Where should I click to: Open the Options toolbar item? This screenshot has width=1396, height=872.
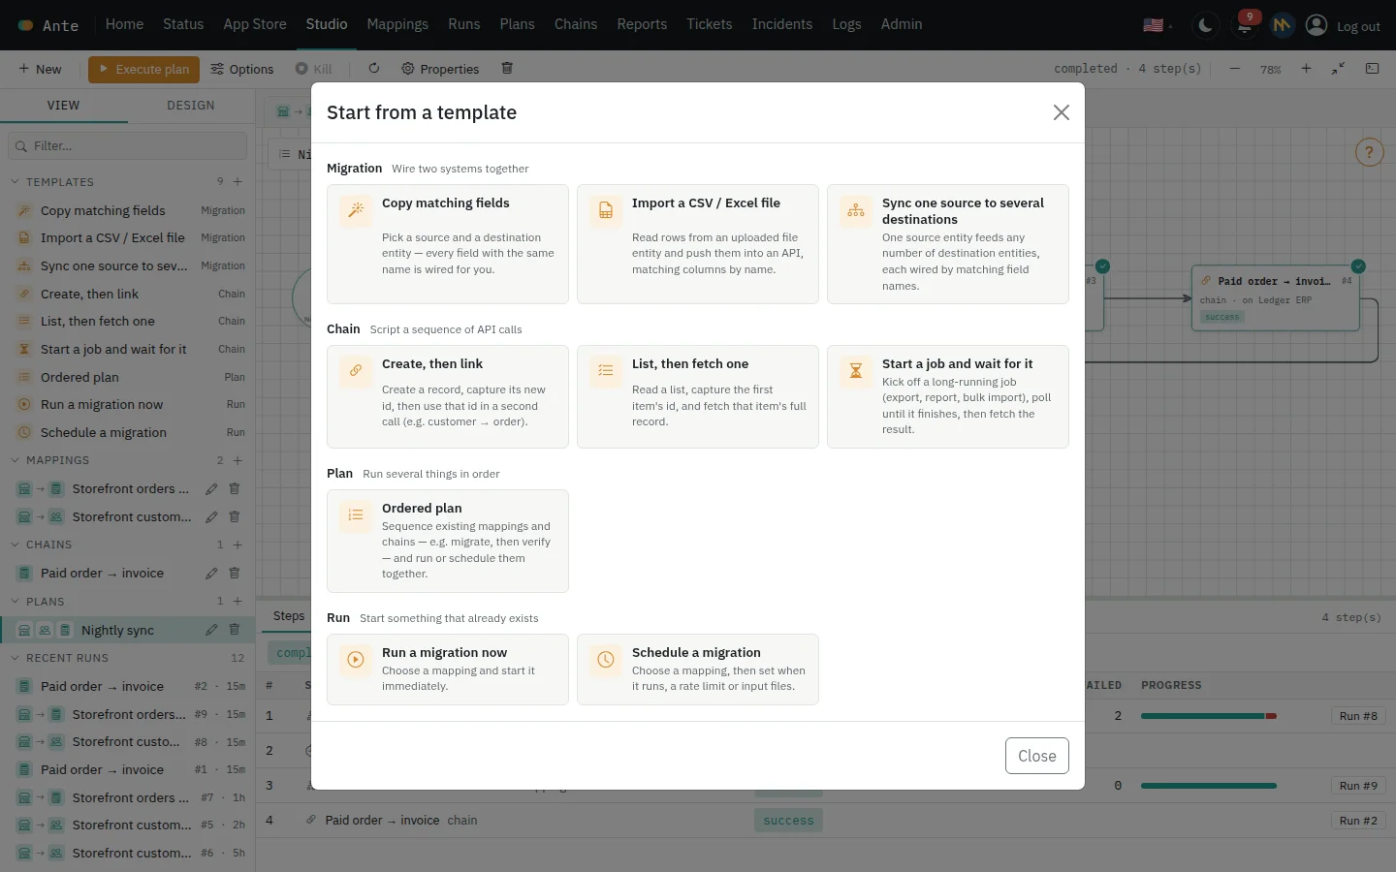point(242,69)
